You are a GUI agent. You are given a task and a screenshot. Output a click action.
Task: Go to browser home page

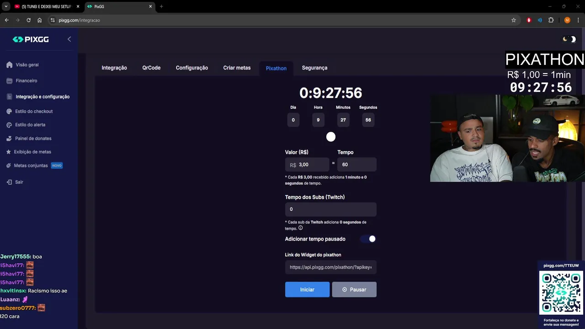[40, 20]
